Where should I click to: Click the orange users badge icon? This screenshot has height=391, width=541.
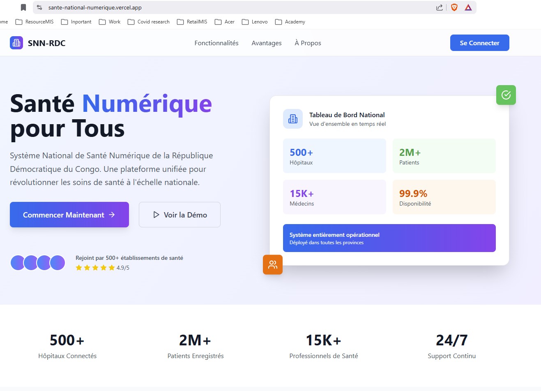click(x=273, y=264)
